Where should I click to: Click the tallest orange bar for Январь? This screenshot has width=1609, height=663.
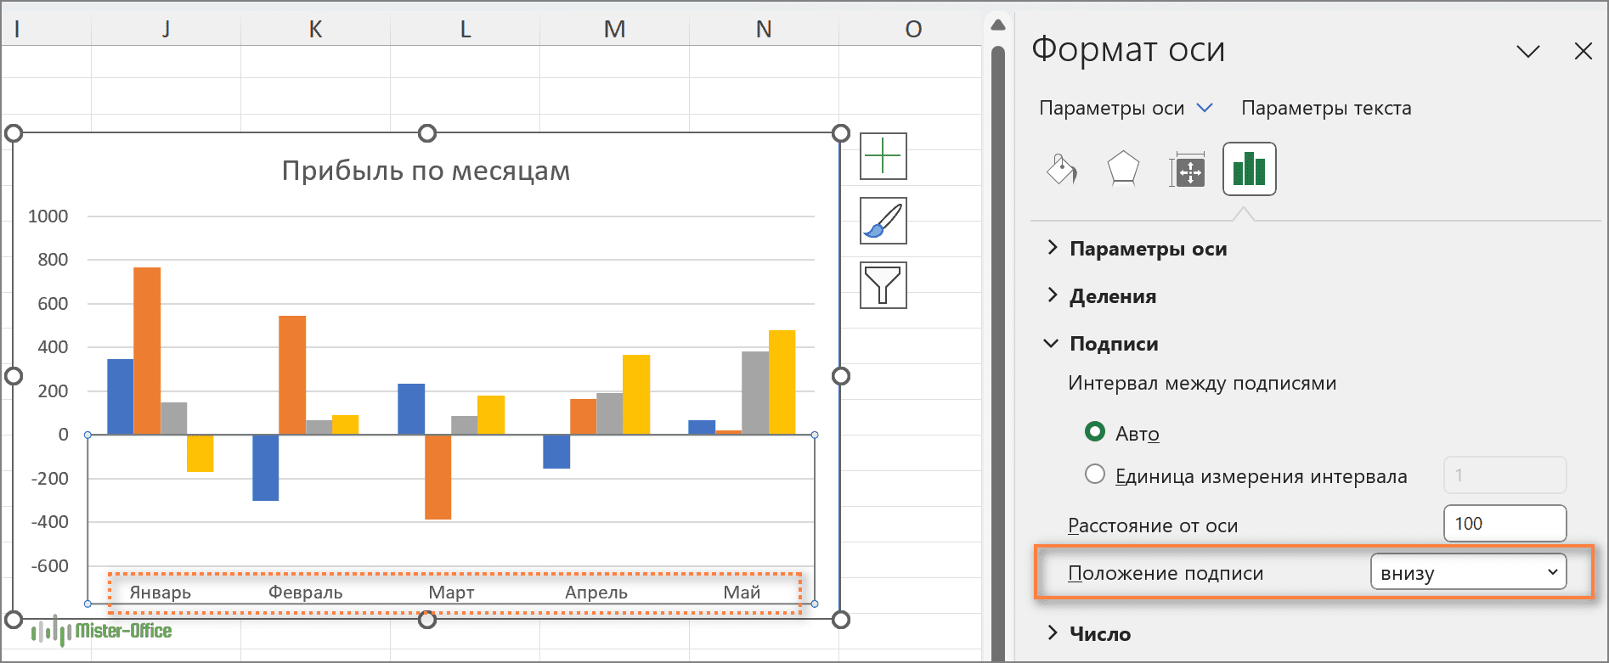coord(147,351)
